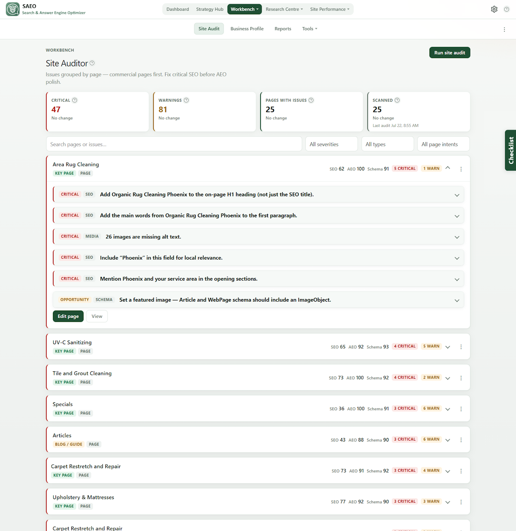Click the 5 CRITICAL badge on Area Rug Cleaning
This screenshot has height=531, width=516.
[x=405, y=169]
